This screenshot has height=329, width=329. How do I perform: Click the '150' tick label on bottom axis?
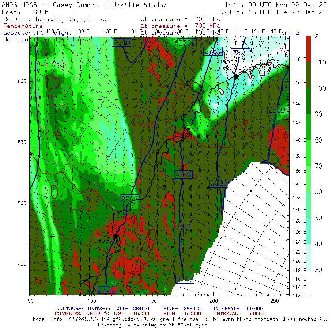coord(152,301)
